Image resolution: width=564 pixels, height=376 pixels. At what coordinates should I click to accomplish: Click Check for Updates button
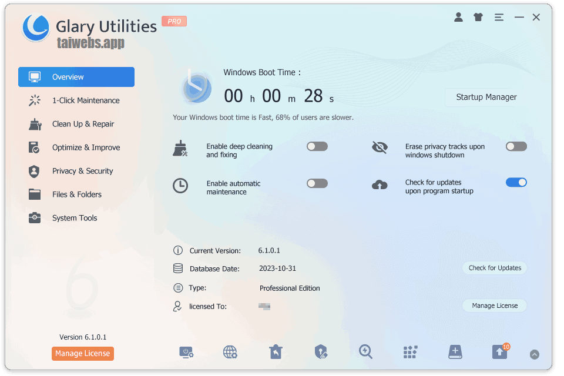pyautogui.click(x=495, y=268)
